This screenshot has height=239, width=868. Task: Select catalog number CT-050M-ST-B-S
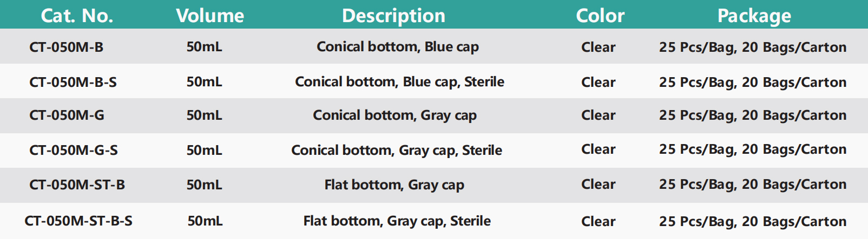point(78,221)
